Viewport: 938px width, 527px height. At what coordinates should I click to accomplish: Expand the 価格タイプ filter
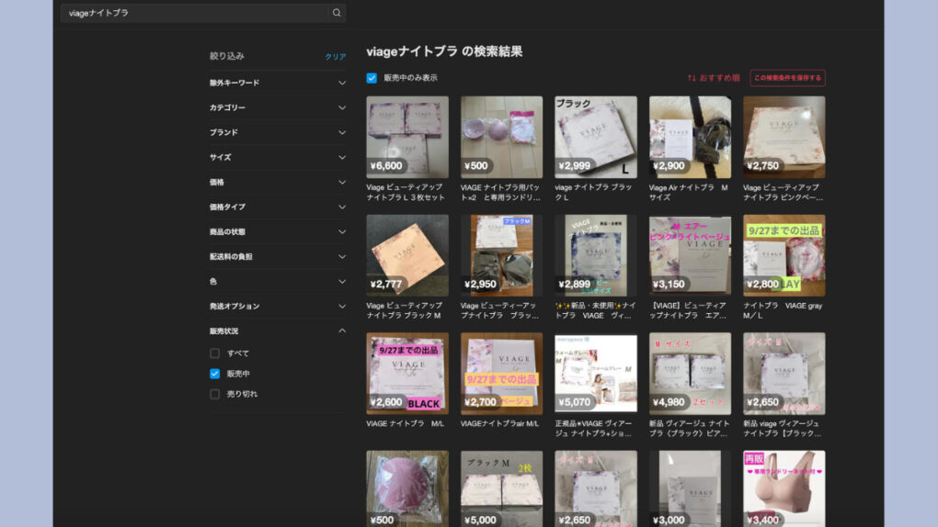[x=278, y=207]
